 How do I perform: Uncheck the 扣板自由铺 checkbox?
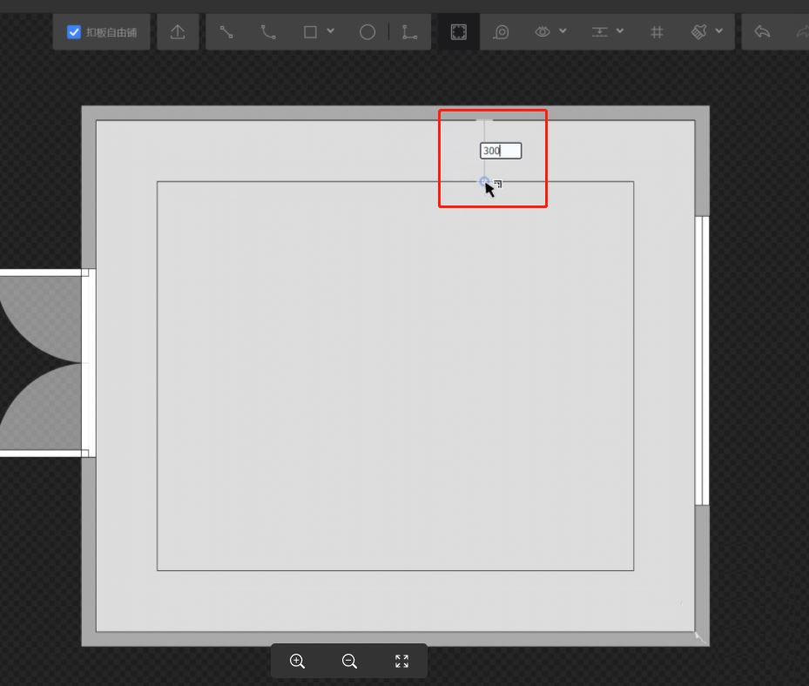(x=75, y=32)
